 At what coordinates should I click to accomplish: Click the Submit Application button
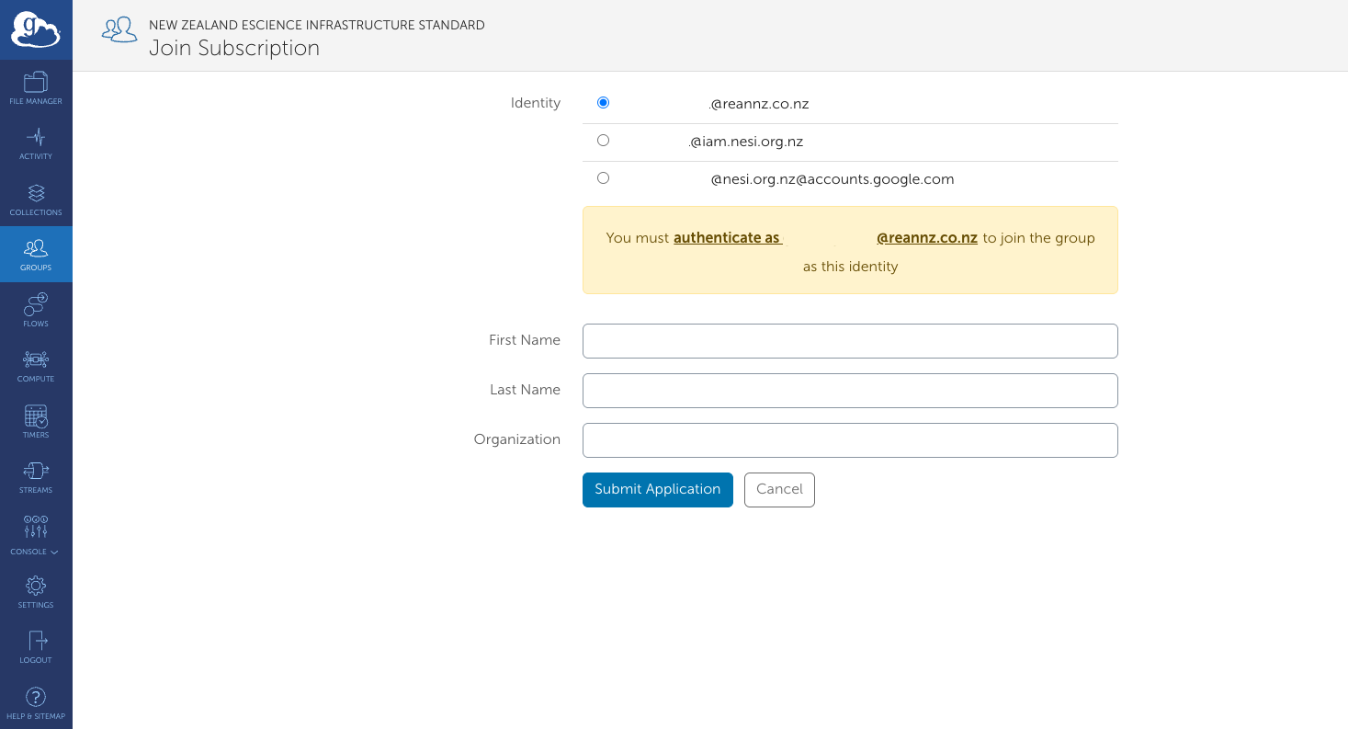coord(657,490)
